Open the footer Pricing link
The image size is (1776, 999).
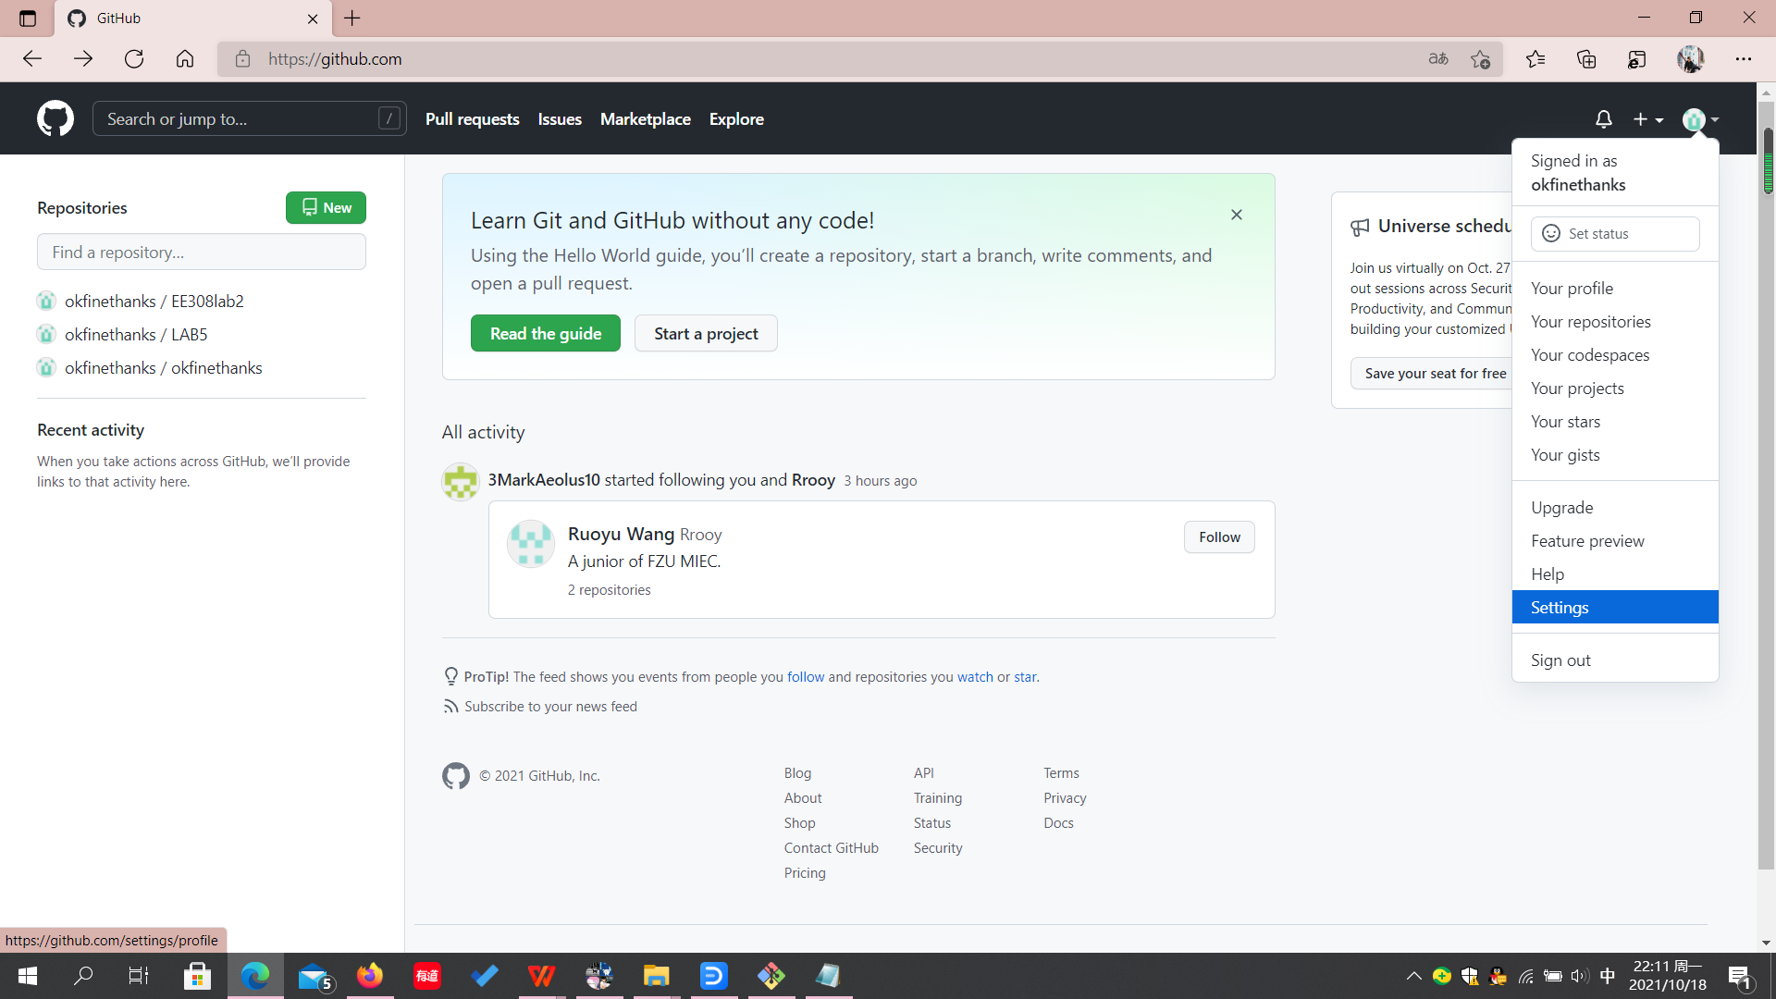click(x=805, y=873)
